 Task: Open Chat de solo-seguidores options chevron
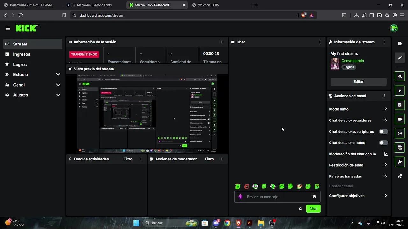coord(386,120)
